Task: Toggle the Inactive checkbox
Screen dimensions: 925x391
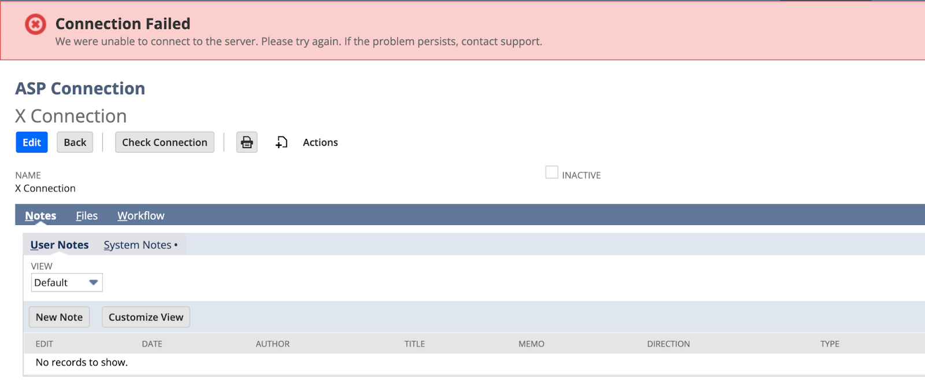Action: (552, 172)
